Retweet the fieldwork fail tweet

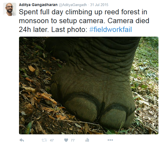coord(44,140)
